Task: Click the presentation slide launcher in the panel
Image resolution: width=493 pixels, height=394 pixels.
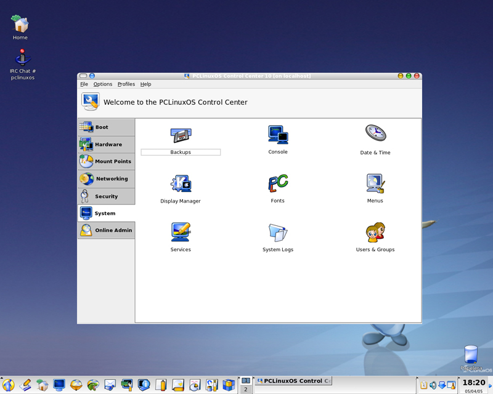Action: pos(178,385)
